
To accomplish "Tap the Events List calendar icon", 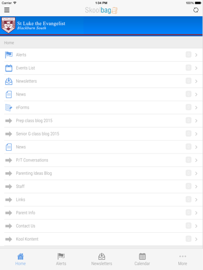I will [8, 68].
